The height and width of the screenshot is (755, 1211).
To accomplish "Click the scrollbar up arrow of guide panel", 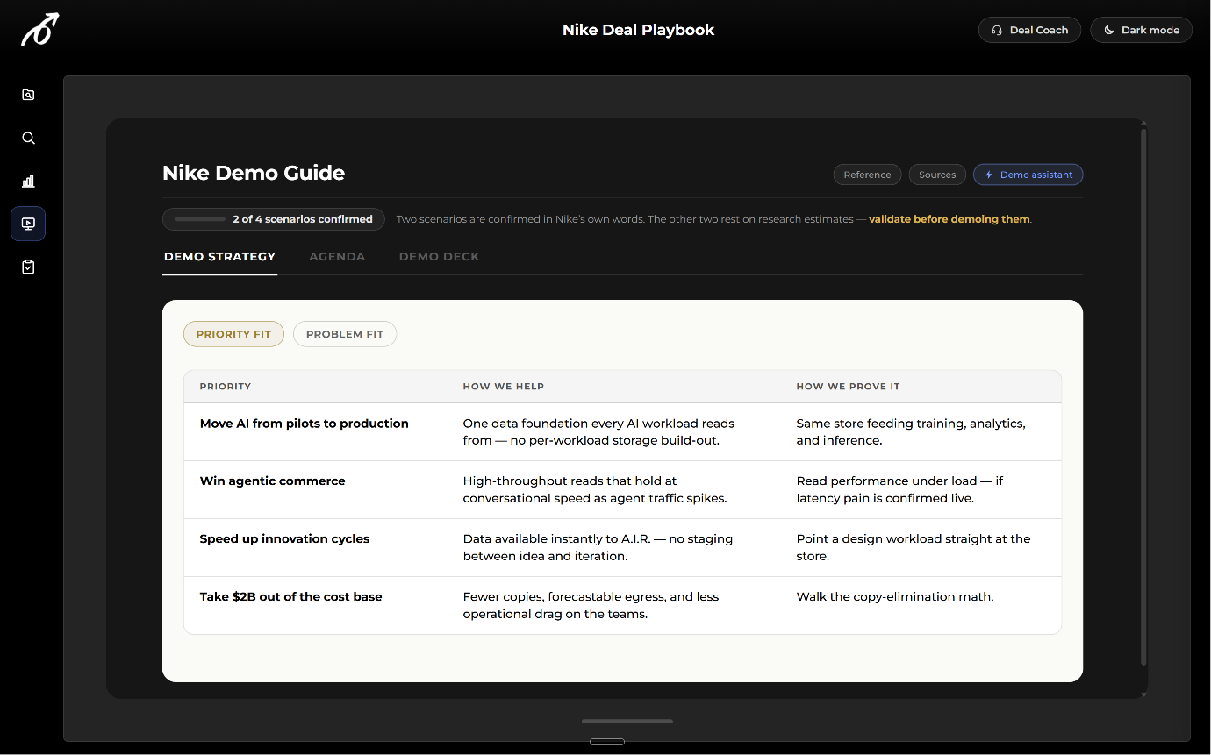I will pos(1143,123).
